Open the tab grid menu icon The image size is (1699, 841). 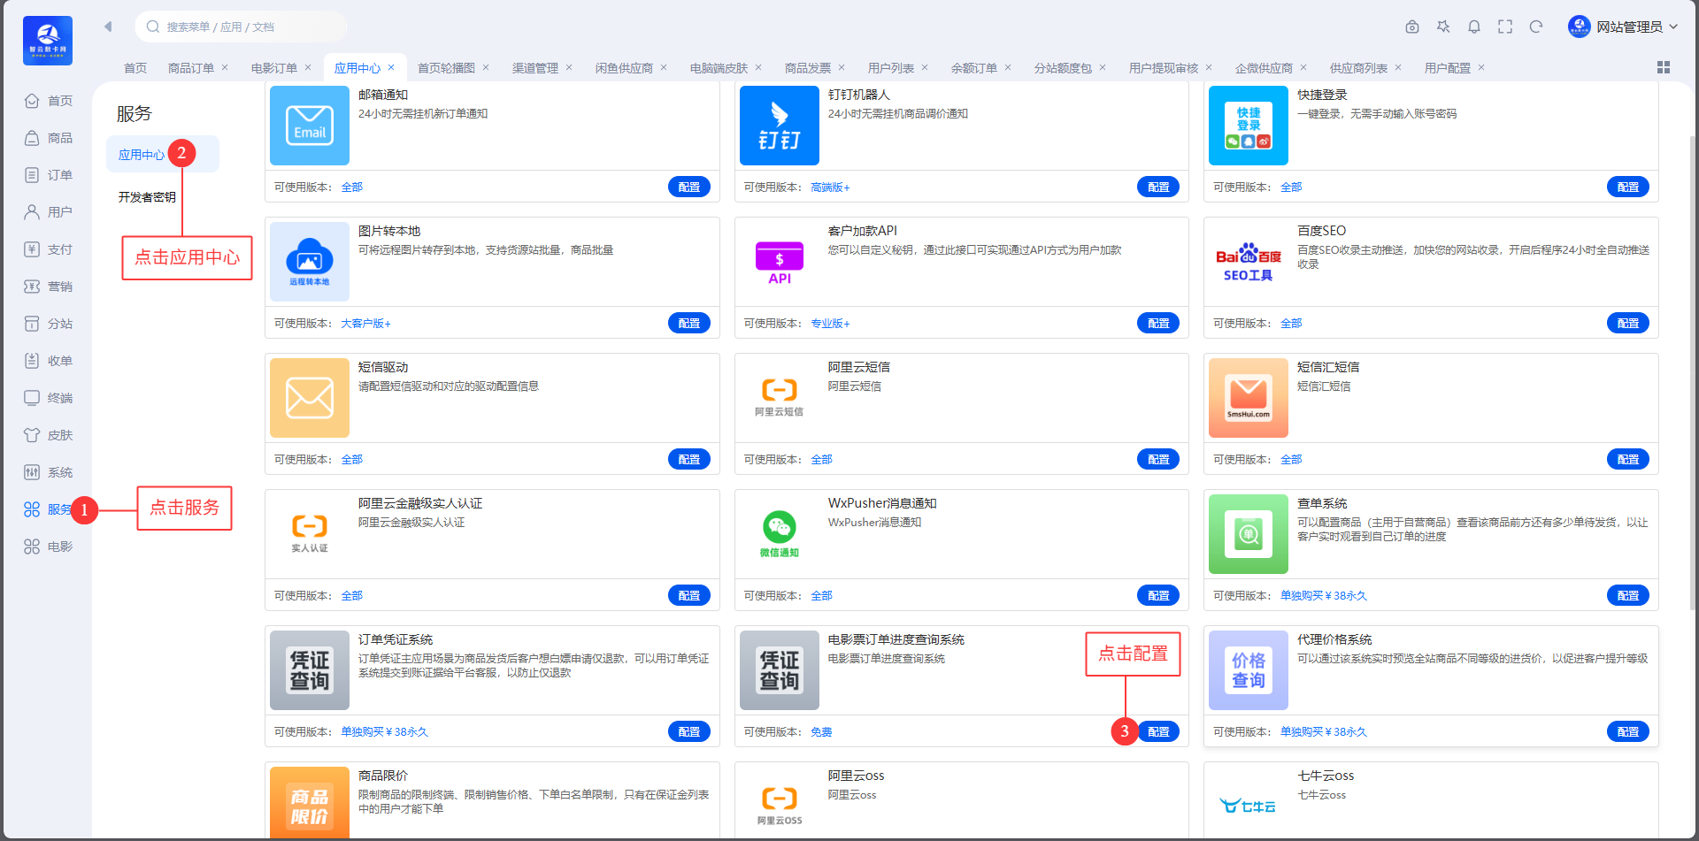point(1663,67)
